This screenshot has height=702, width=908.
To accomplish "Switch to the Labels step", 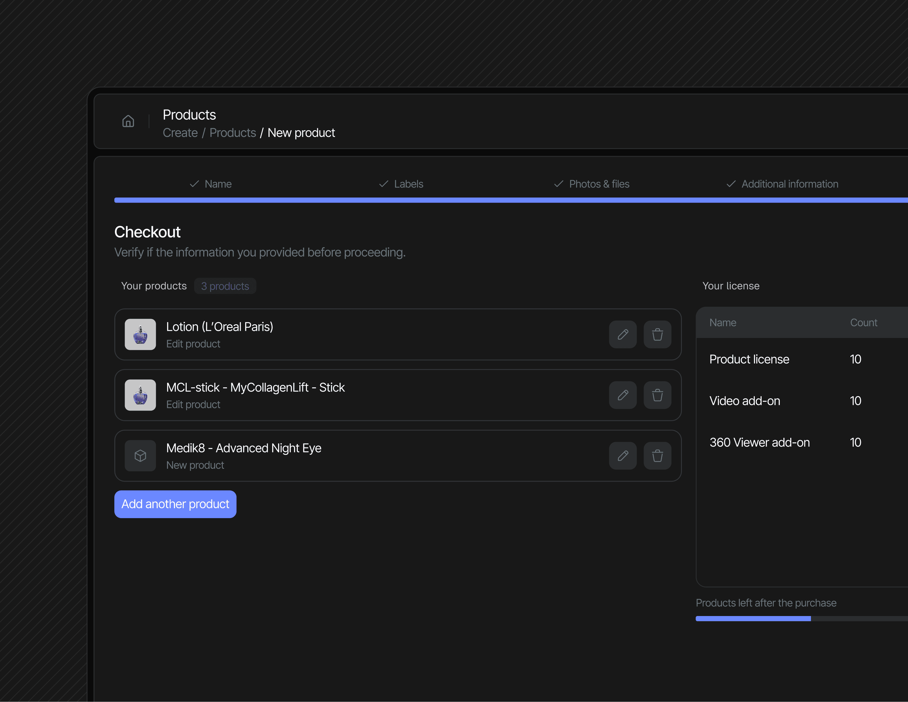I will pos(401,184).
